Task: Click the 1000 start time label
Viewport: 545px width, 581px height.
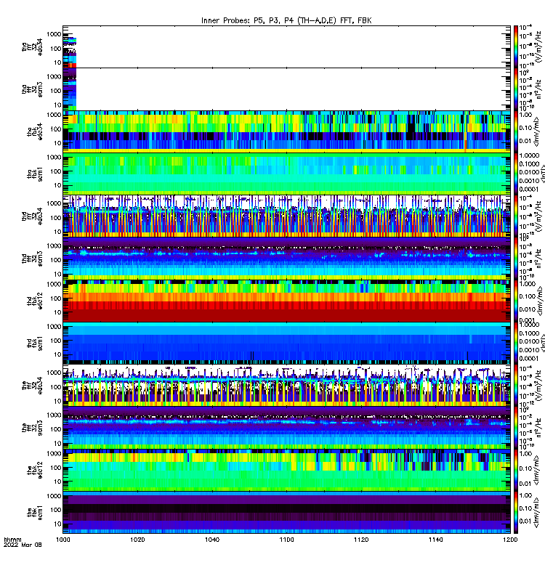Action: [63, 540]
